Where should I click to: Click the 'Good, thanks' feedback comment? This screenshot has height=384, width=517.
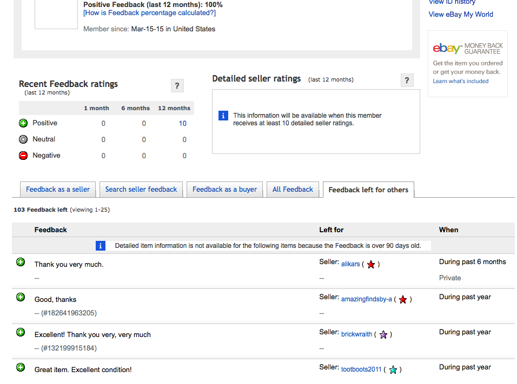pyautogui.click(x=55, y=300)
